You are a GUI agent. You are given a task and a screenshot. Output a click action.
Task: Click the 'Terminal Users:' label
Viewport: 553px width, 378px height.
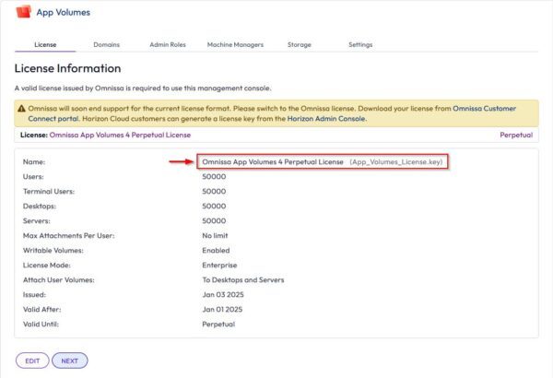(49, 191)
